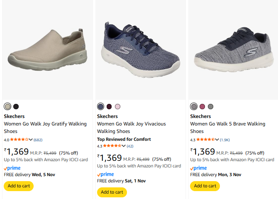Click the star rating of the Go Walk 5 Brave shoes
The height and width of the screenshot is (199, 278).
point(206,140)
